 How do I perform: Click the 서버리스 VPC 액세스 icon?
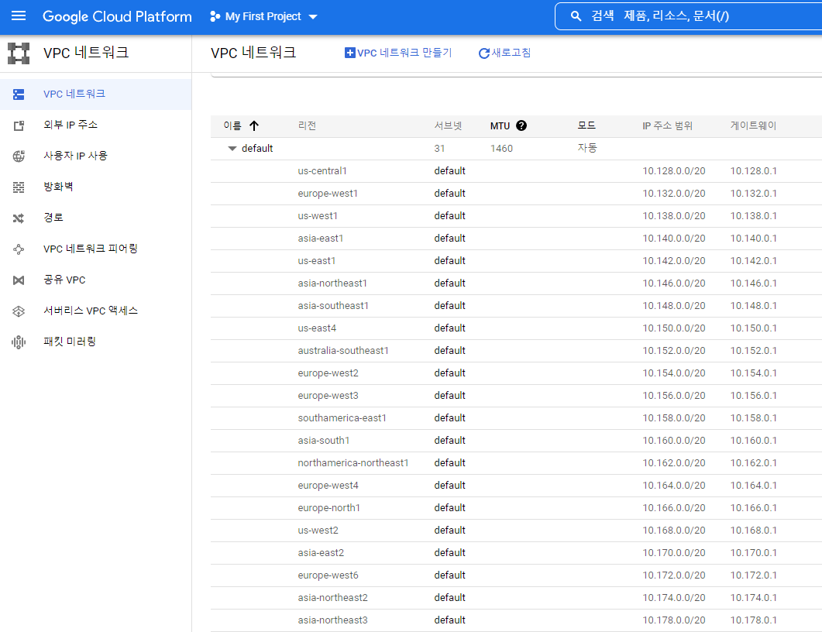tap(19, 311)
